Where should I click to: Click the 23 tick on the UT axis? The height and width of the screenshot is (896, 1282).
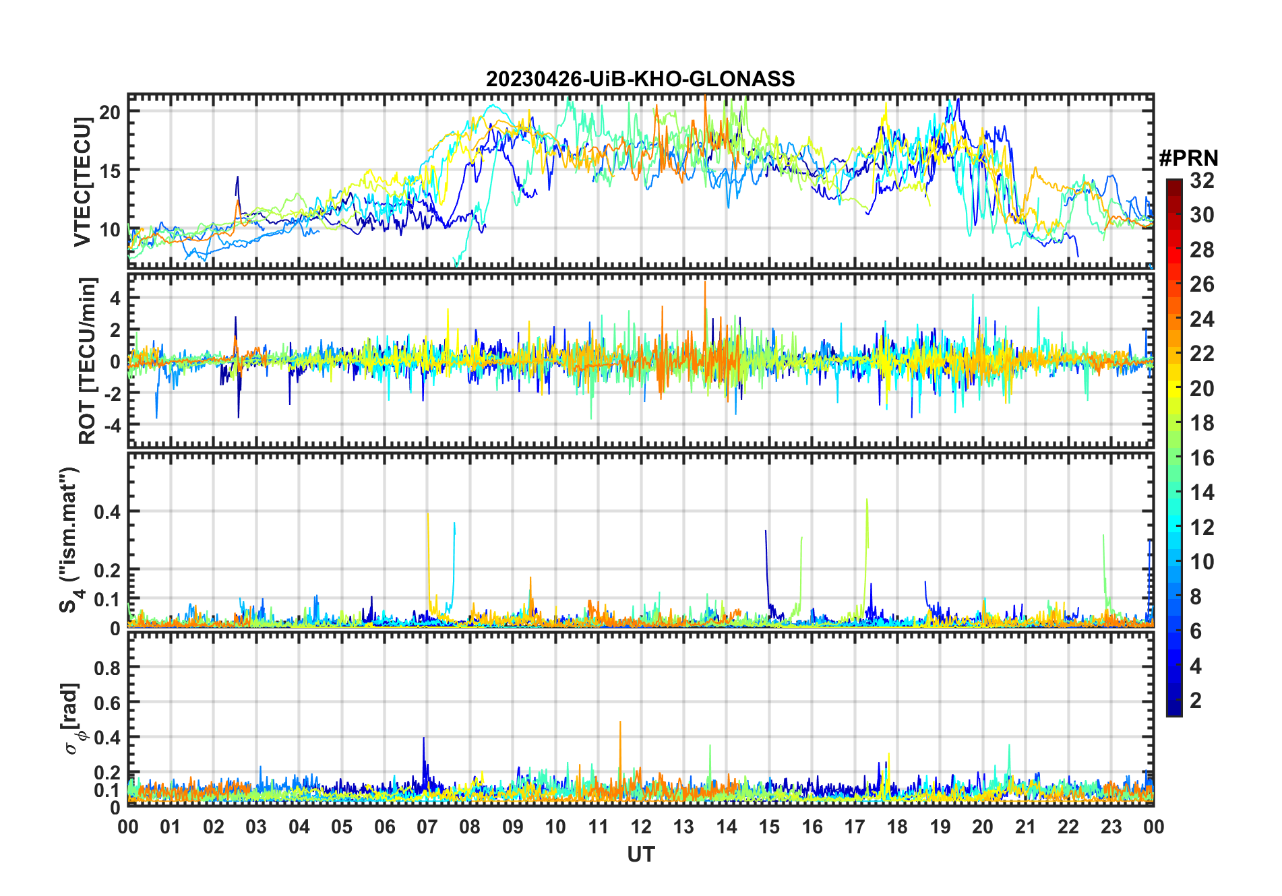tap(1111, 827)
